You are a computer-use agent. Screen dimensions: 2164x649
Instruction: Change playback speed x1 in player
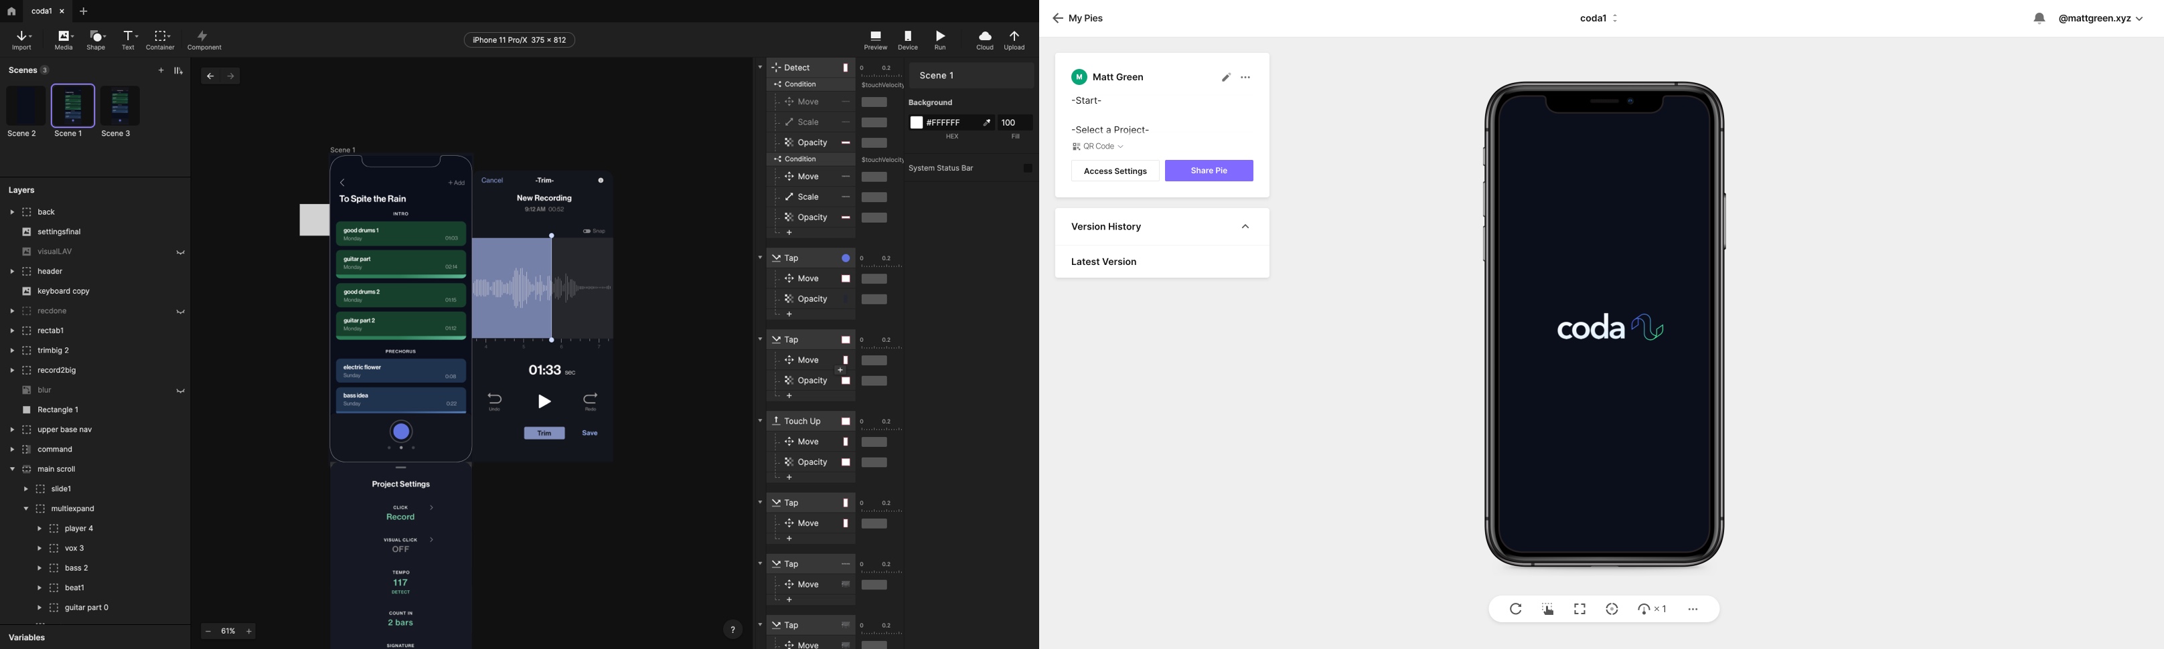tap(1652, 610)
